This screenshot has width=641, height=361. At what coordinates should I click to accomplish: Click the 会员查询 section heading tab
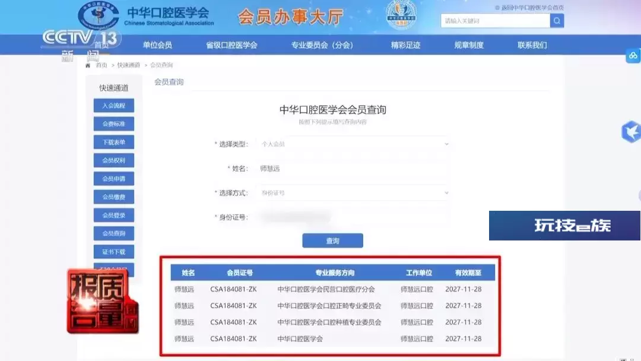point(169,82)
